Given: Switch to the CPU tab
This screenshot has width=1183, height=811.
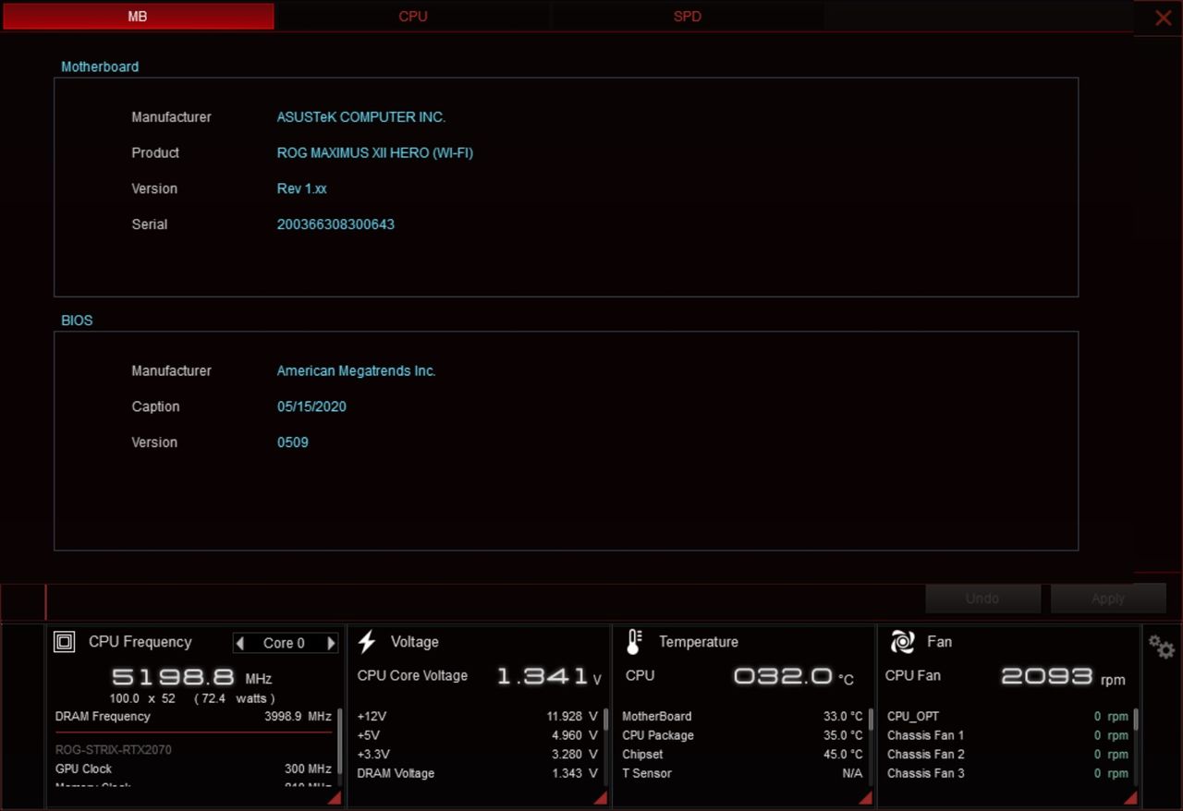Looking at the screenshot, I should tap(413, 17).
